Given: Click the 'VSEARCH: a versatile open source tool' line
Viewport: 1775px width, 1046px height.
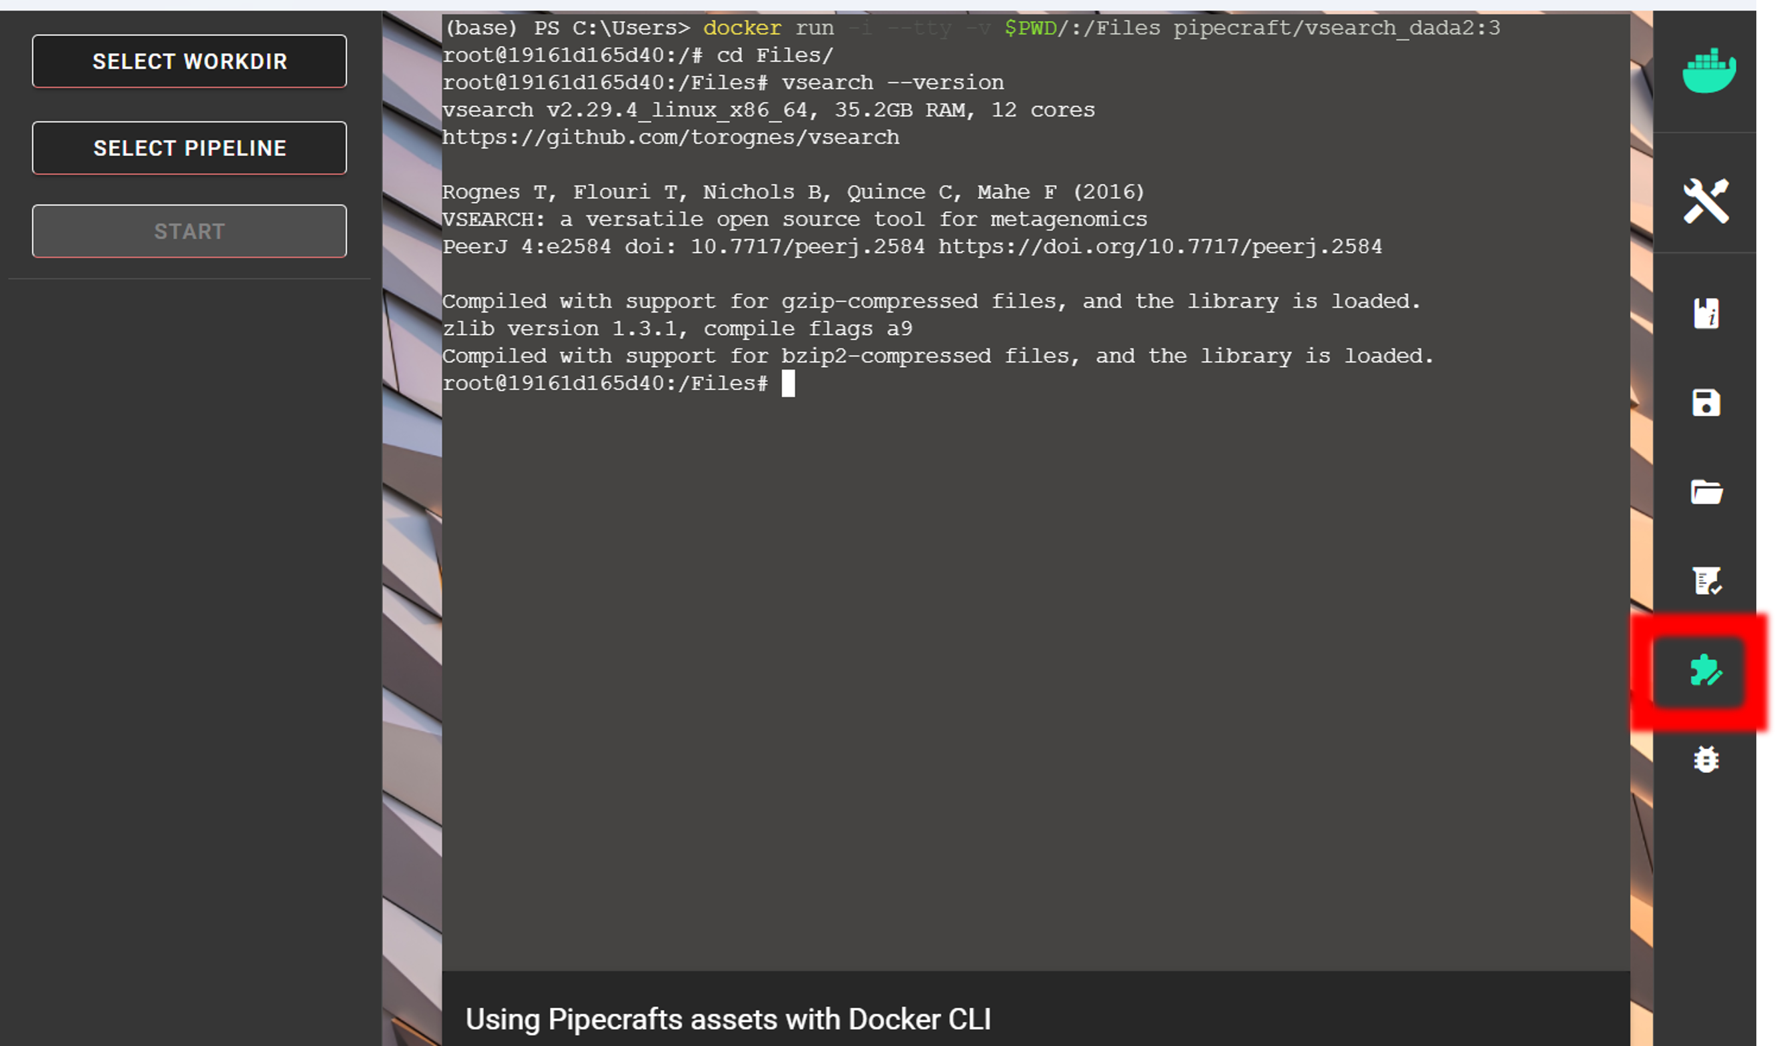Looking at the screenshot, I should [794, 219].
